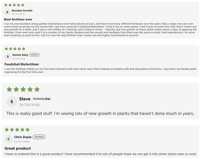201x160 pixels.
Task: Click the date 09/07/2025
Action: click(x=18, y=14)
